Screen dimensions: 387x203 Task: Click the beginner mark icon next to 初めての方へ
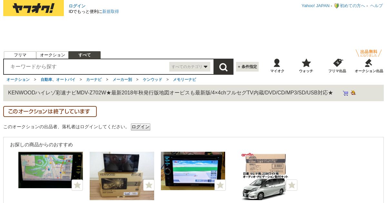336,6
